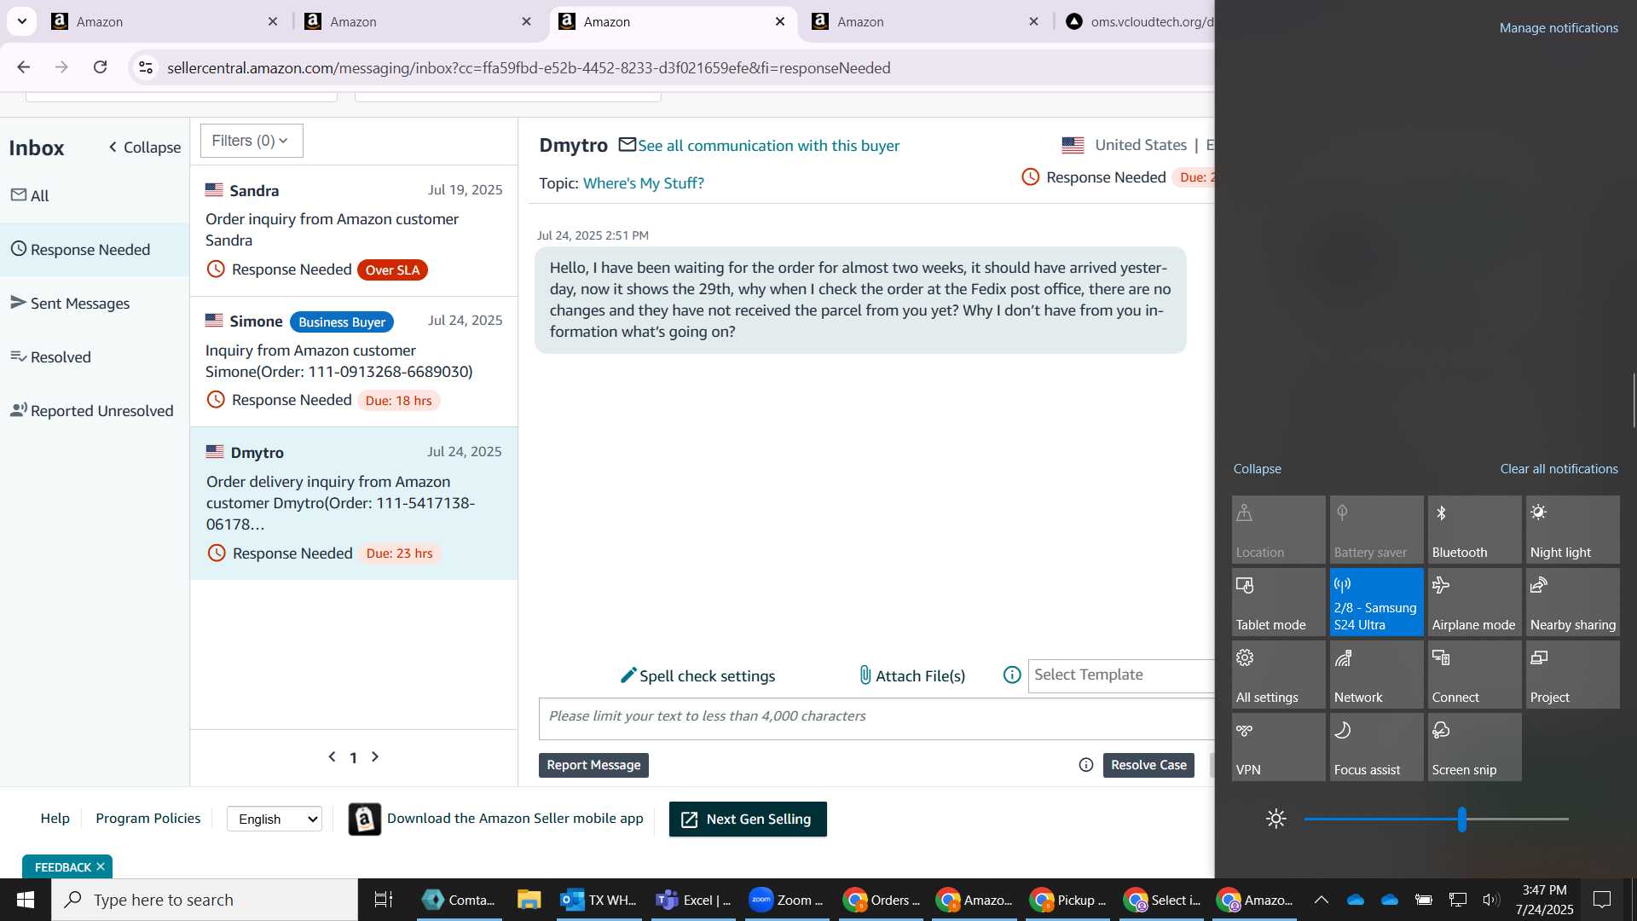
Task: Open Outlook TX WH window on taskbar
Action: click(599, 900)
